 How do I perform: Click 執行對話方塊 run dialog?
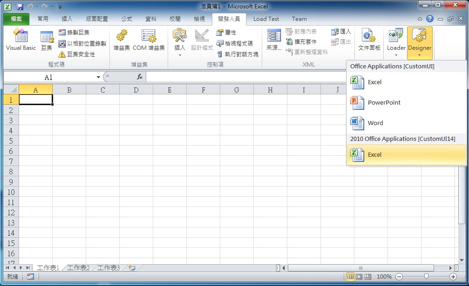pos(238,54)
